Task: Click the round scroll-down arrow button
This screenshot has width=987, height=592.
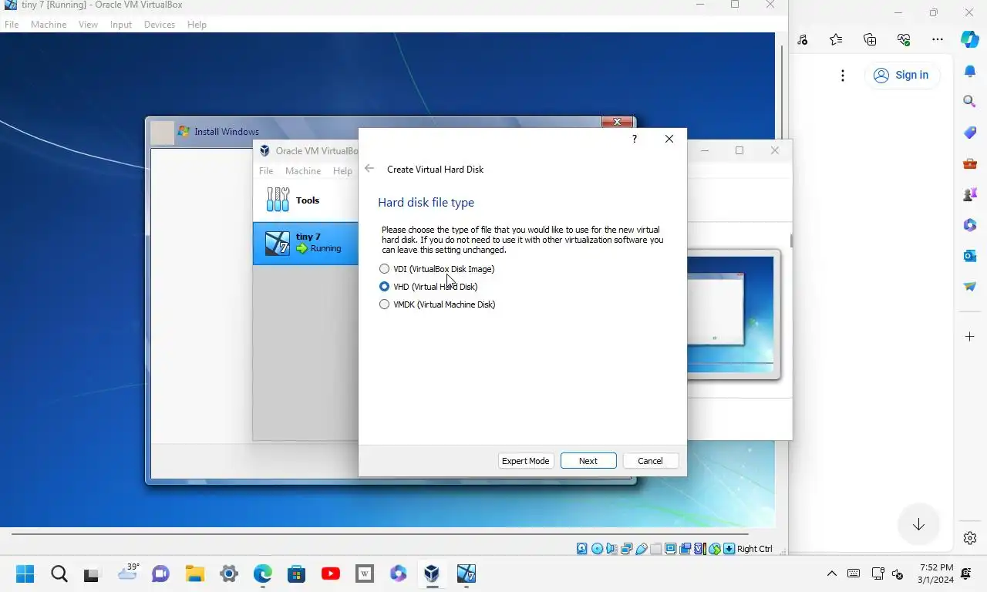Action: click(x=918, y=525)
